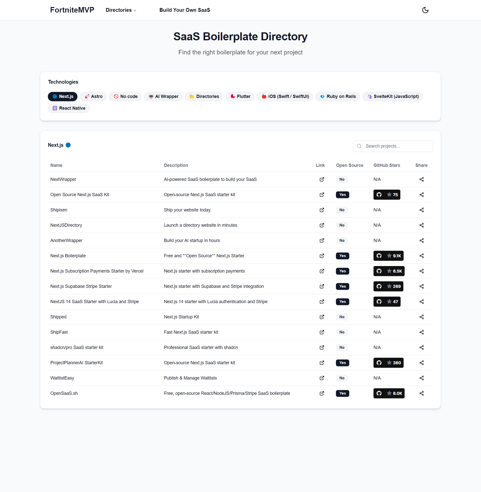This screenshot has height=492, width=481.
Task: Expand the Directories dropdown menu
Action: point(121,10)
